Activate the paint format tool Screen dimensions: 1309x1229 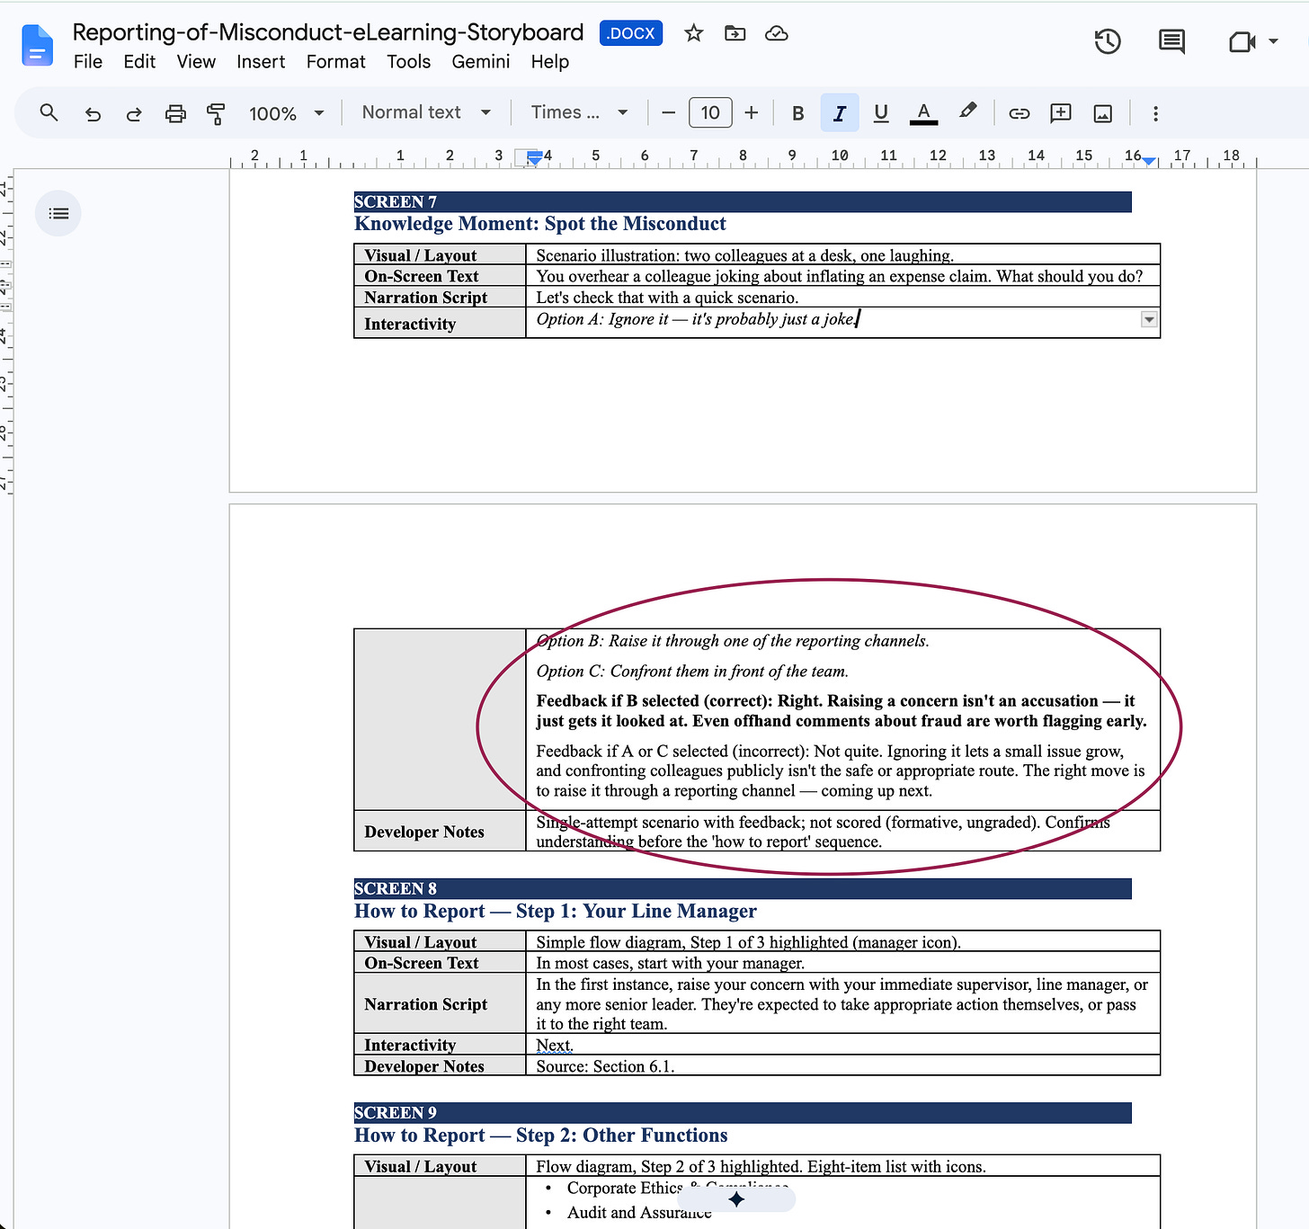click(x=216, y=113)
